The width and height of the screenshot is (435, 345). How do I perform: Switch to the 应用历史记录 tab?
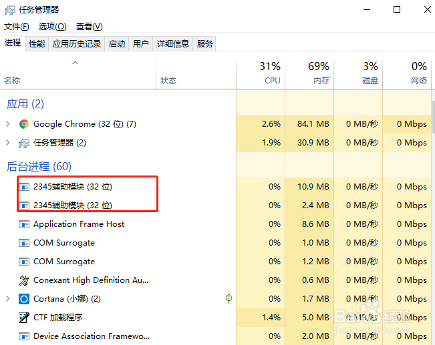coord(77,44)
